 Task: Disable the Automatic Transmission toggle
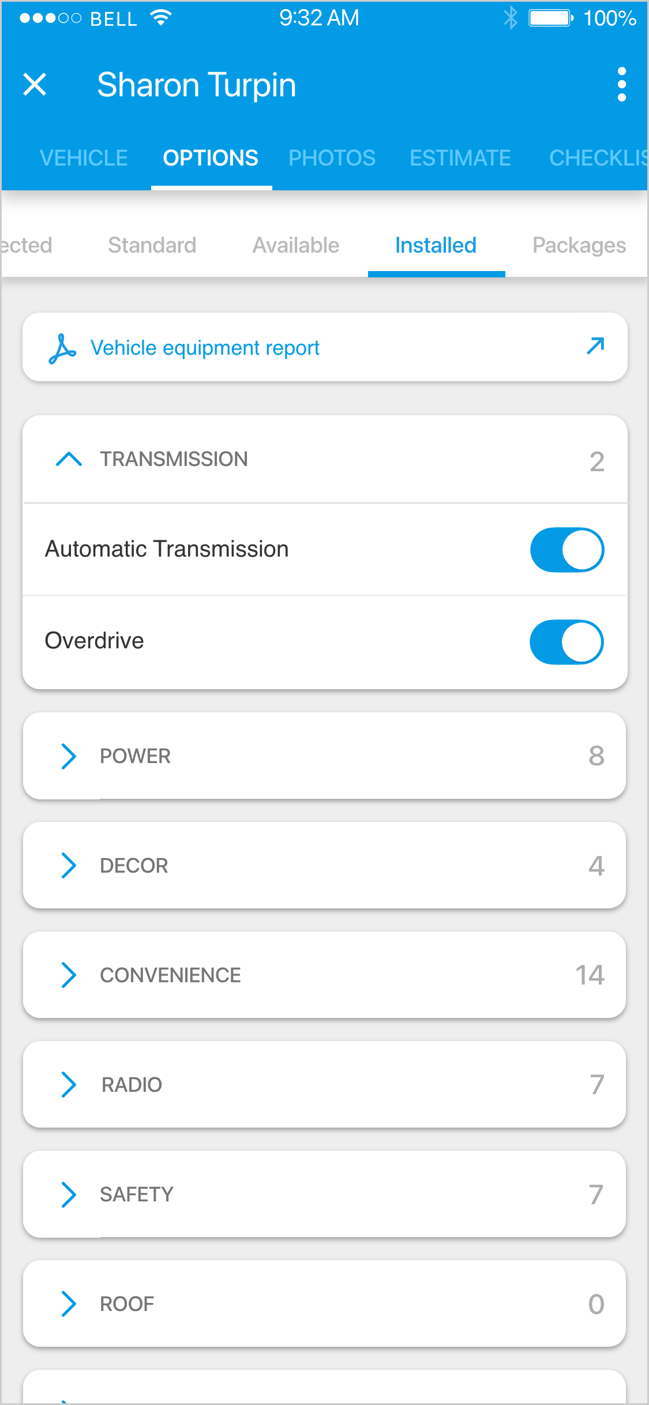(567, 550)
